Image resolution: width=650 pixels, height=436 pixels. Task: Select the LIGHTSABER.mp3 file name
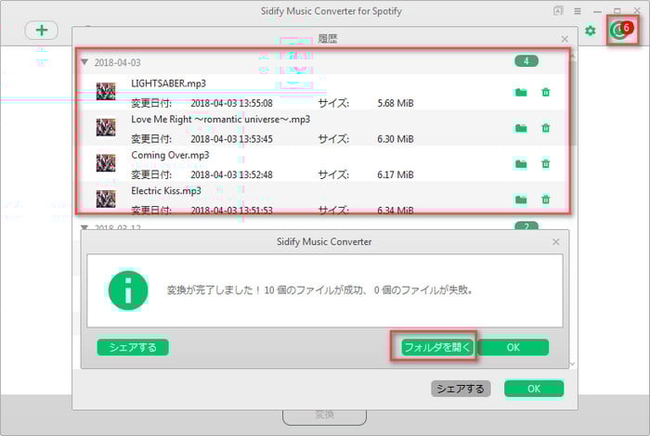click(168, 83)
